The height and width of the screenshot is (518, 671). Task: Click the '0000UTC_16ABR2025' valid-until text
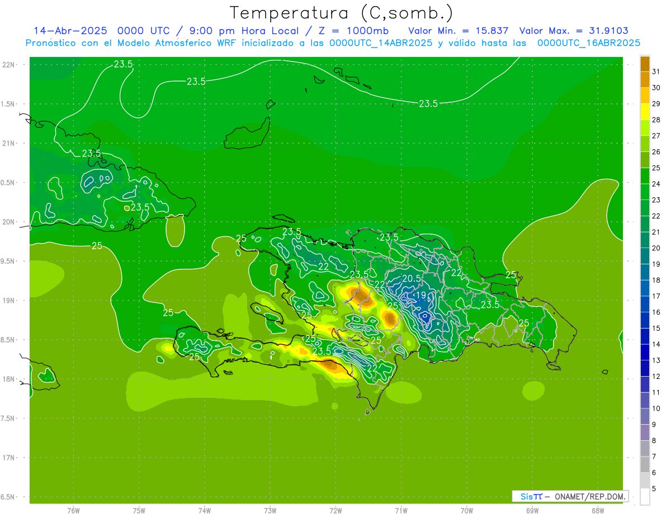(x=589, y=43)
